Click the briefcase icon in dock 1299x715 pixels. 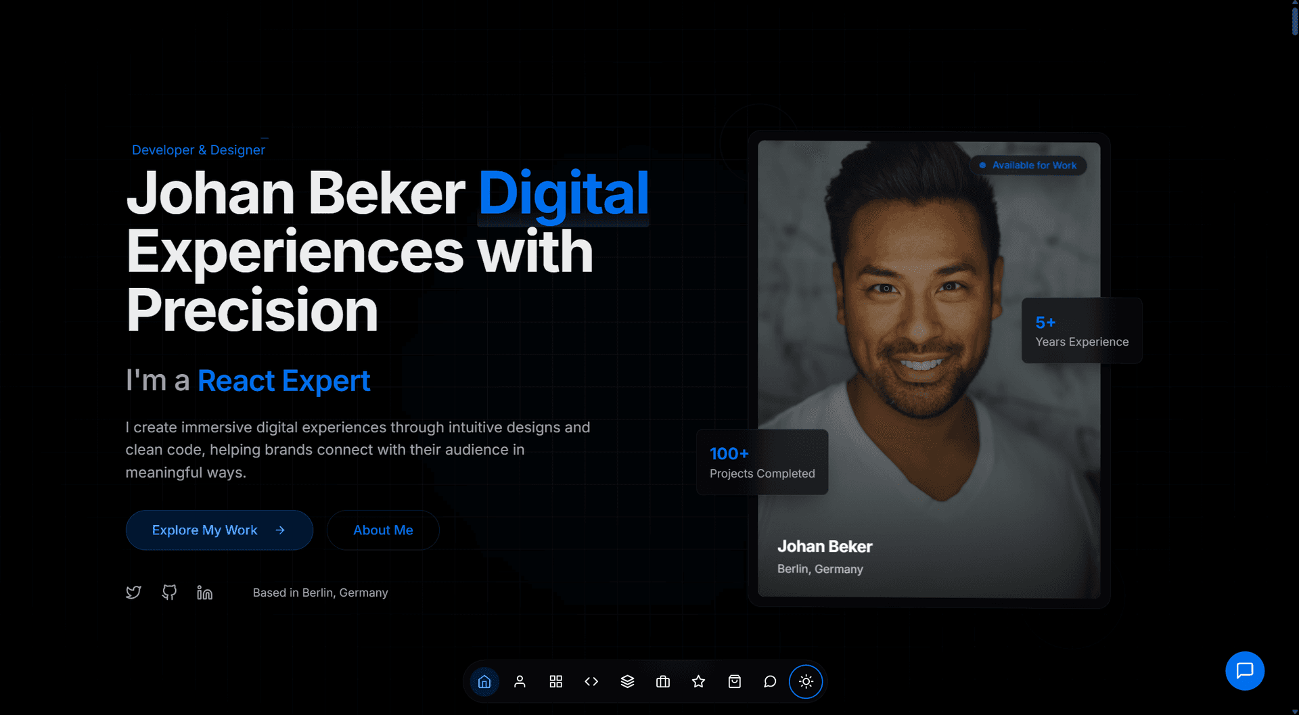(x=663, y=681)
